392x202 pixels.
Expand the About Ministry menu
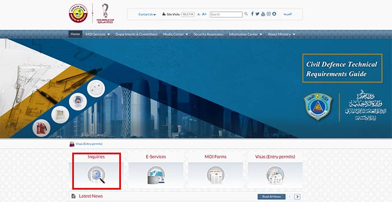click(x=282, y=34)
